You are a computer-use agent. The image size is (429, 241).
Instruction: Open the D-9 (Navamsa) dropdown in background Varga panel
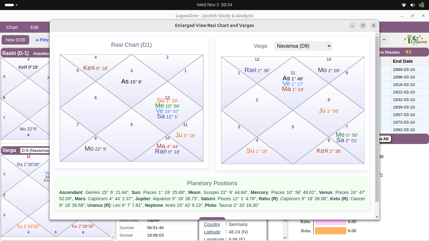pyautogui.click(x=35, y=150)
